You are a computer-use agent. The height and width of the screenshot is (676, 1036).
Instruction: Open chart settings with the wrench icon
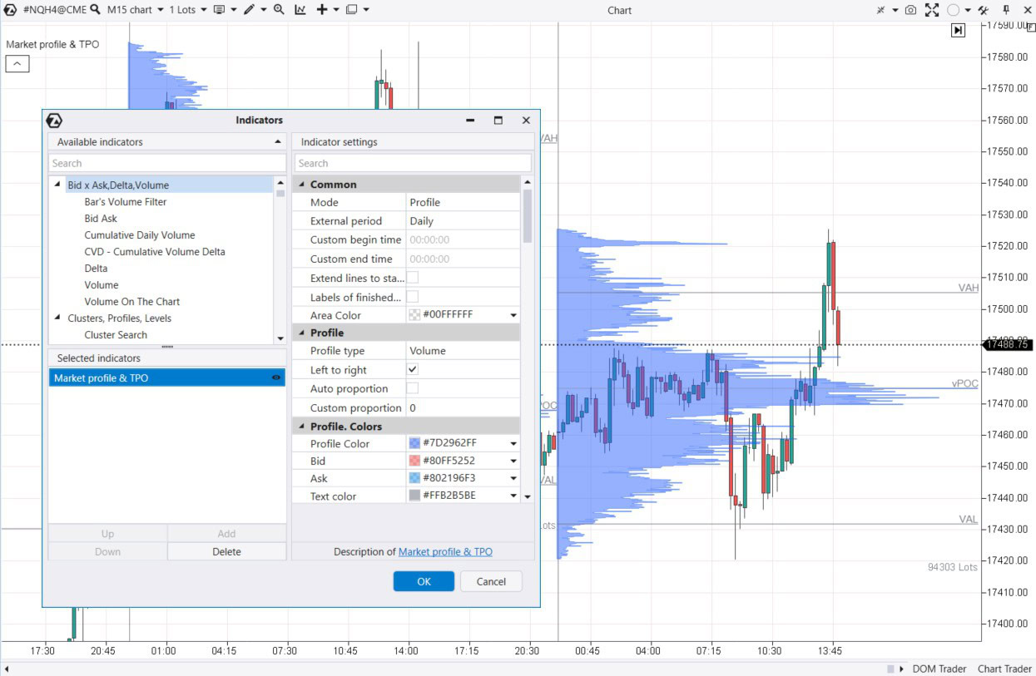(984, 10)
